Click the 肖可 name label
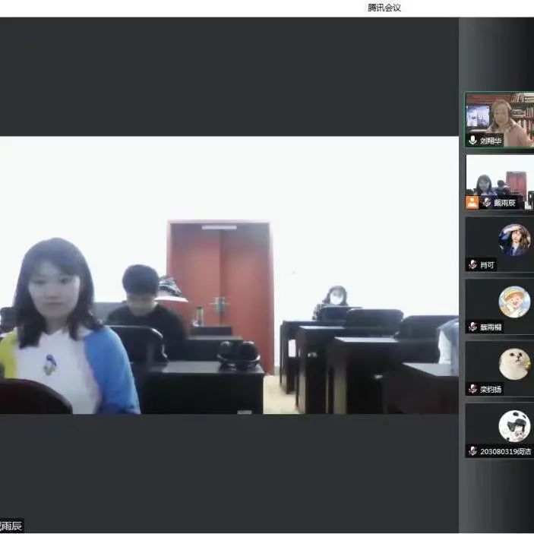Viewport: 534px width, 534px height. click(488, 265)
